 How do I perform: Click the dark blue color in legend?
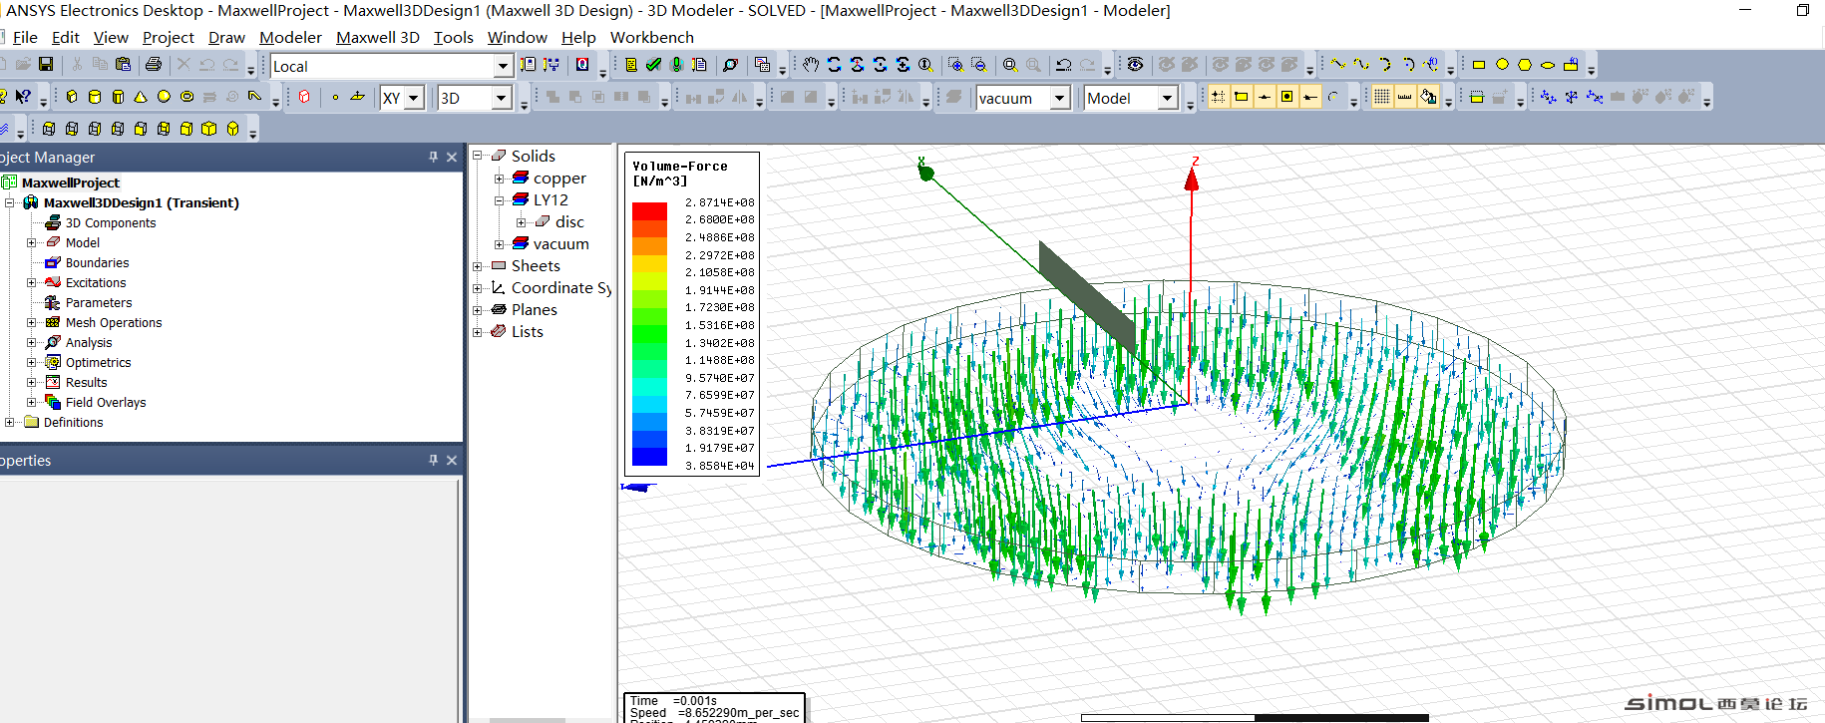pos(649,456)
